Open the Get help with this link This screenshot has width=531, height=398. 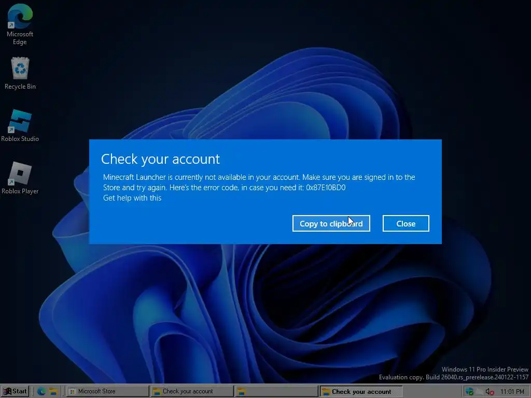[132, 198]
